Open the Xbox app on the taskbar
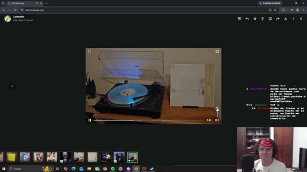 coord(97,169)
